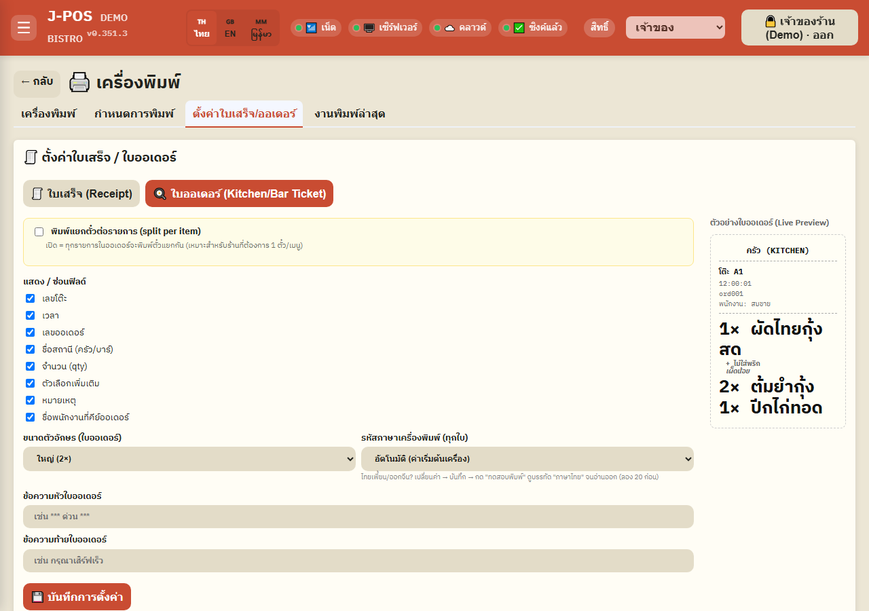869x611 pixels.
Task: Open the hamburger menu icon
Action: pos(24,28)
